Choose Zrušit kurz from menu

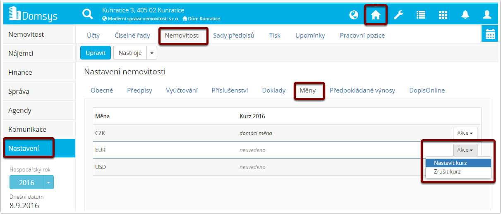(x=458, y=171)
